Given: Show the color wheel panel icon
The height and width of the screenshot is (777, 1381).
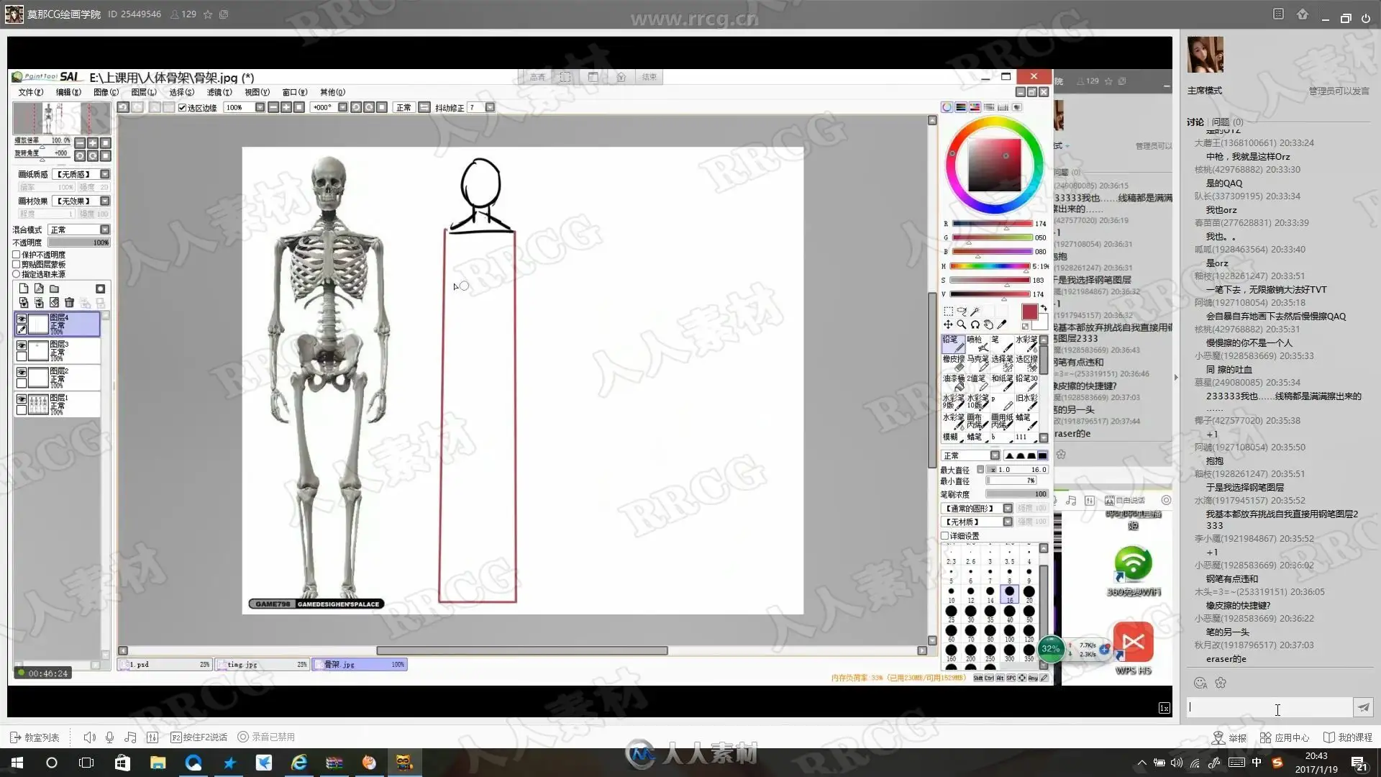Looking at the screenshot, I should coord(947,107).
